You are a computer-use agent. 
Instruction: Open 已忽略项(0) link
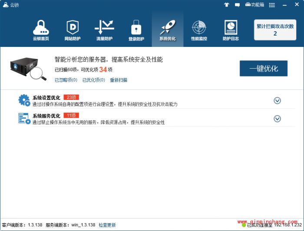pos(66,80)
